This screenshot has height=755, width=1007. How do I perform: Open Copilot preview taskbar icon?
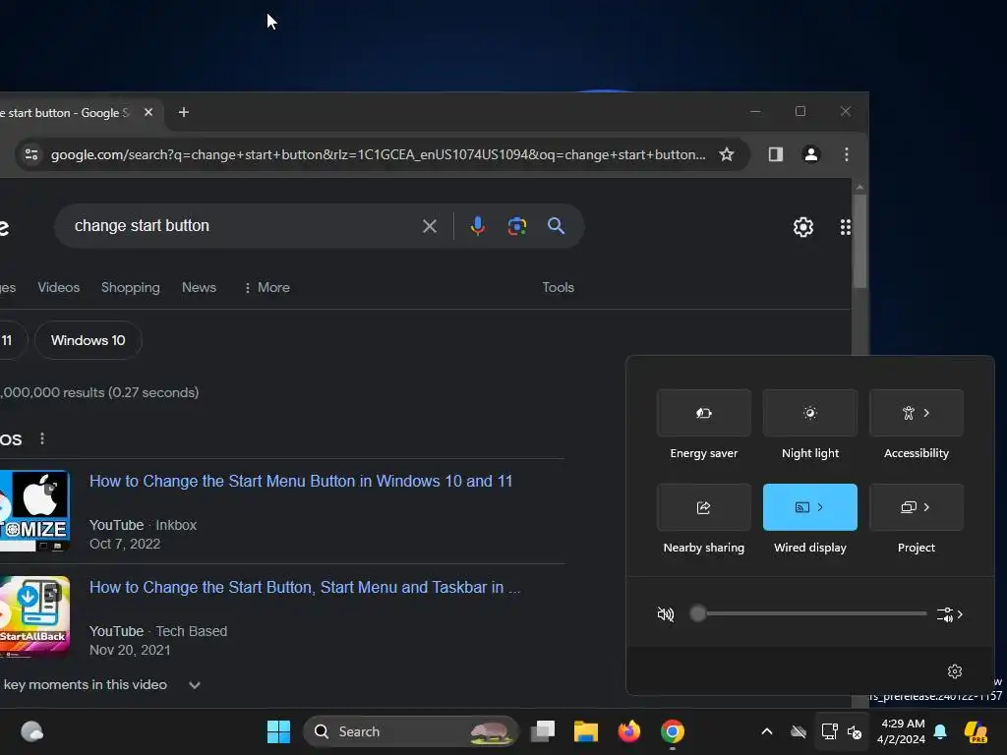[x=976, y=731]
